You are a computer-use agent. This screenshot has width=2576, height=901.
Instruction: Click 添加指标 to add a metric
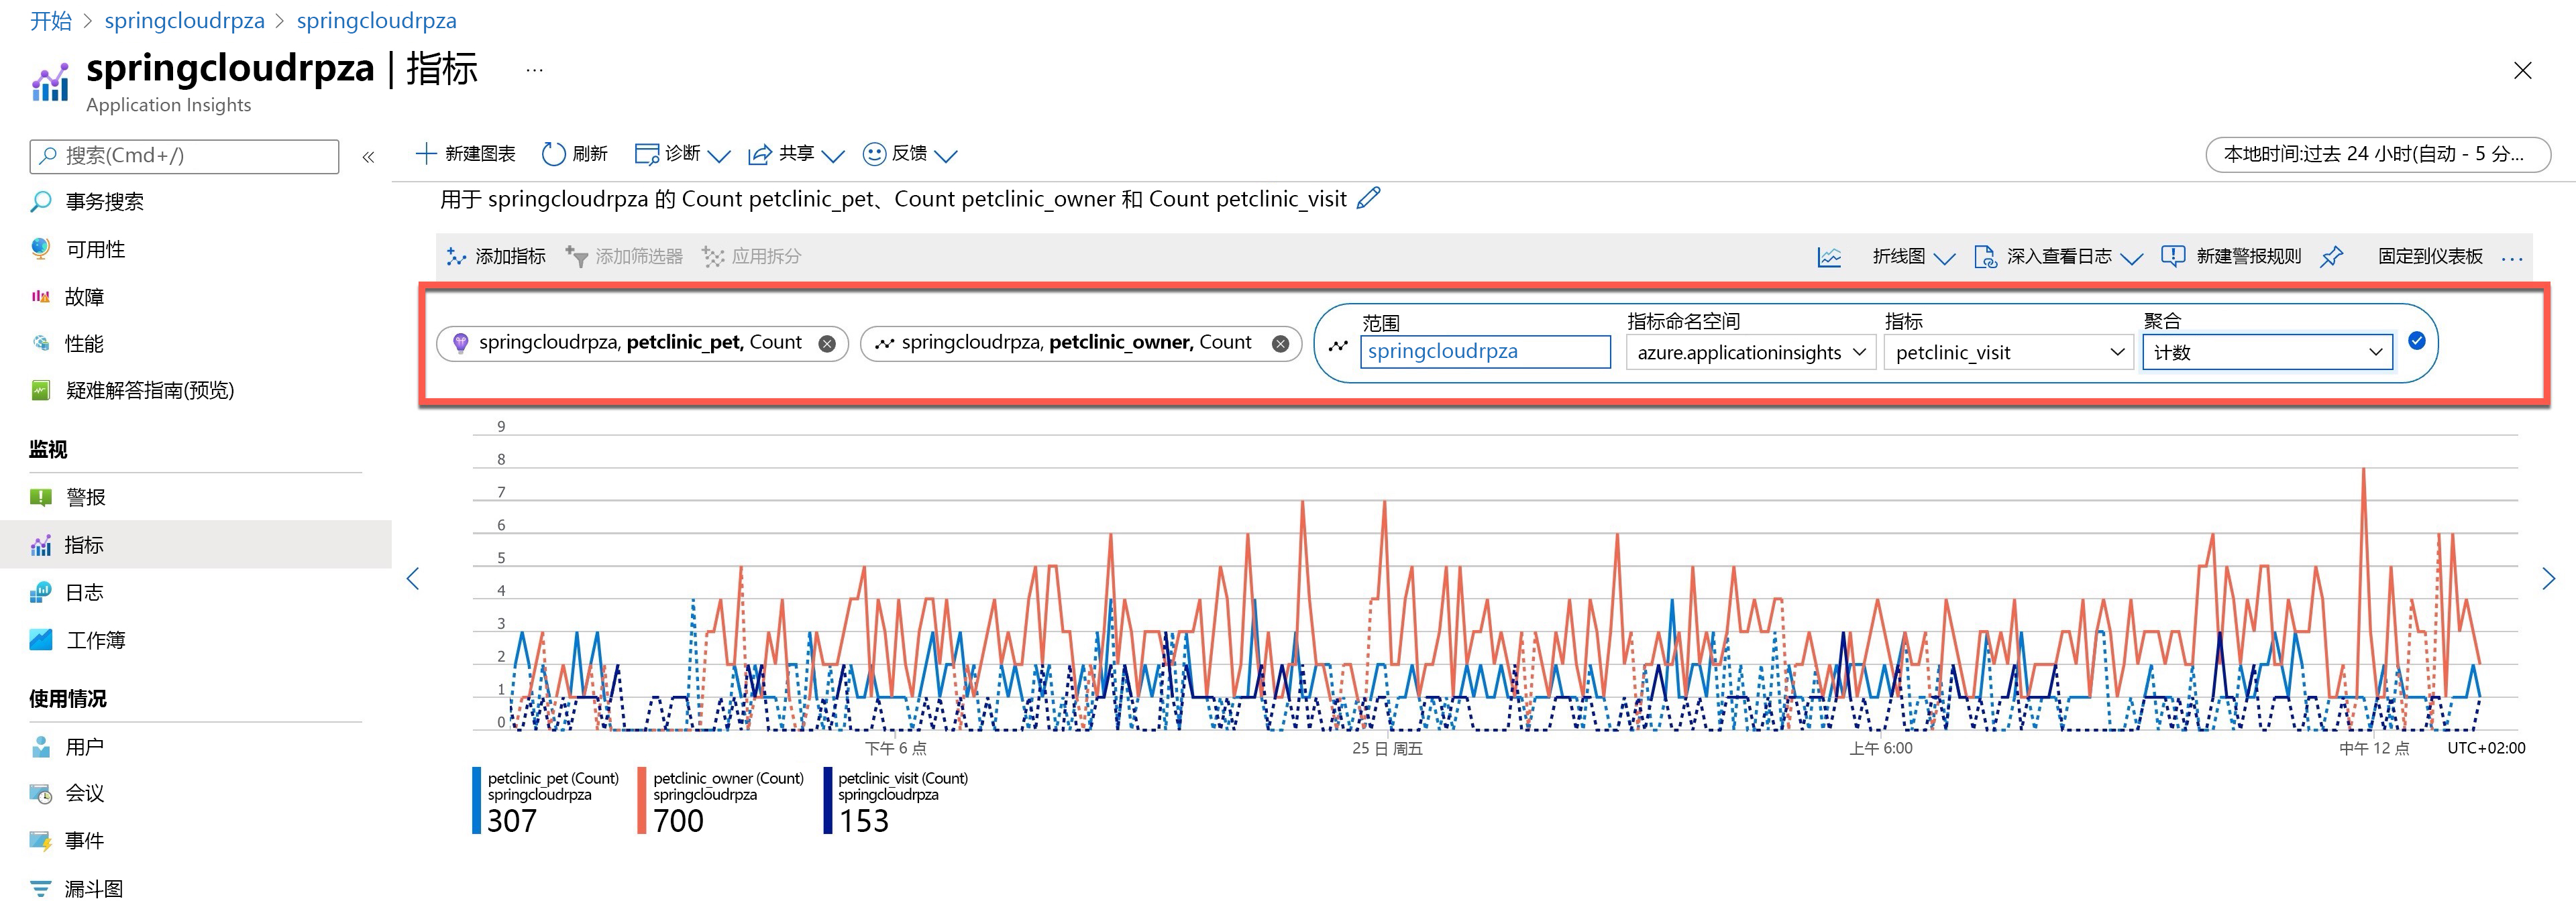(x=496, y=257)
